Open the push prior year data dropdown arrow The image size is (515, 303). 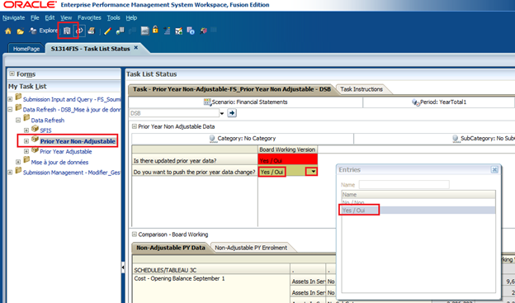point(314,172)
